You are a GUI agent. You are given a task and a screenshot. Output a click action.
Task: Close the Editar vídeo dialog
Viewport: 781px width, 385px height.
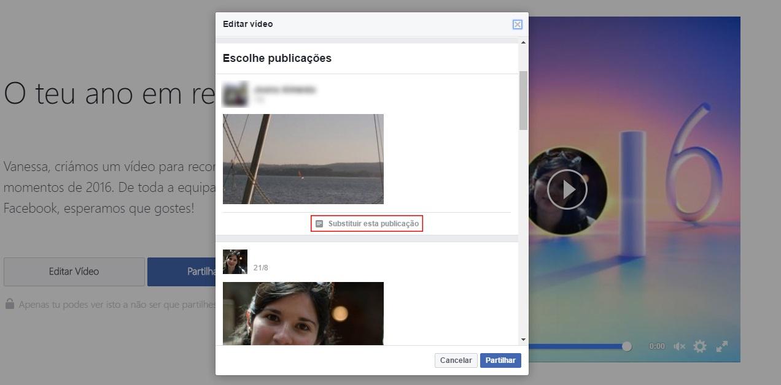517,25
